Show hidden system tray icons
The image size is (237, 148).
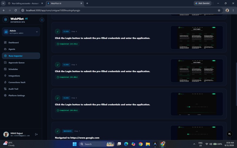click(194, 144)
